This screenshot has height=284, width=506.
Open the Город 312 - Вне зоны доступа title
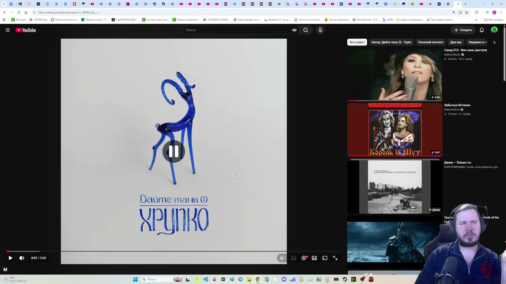(x=465, y=50)
